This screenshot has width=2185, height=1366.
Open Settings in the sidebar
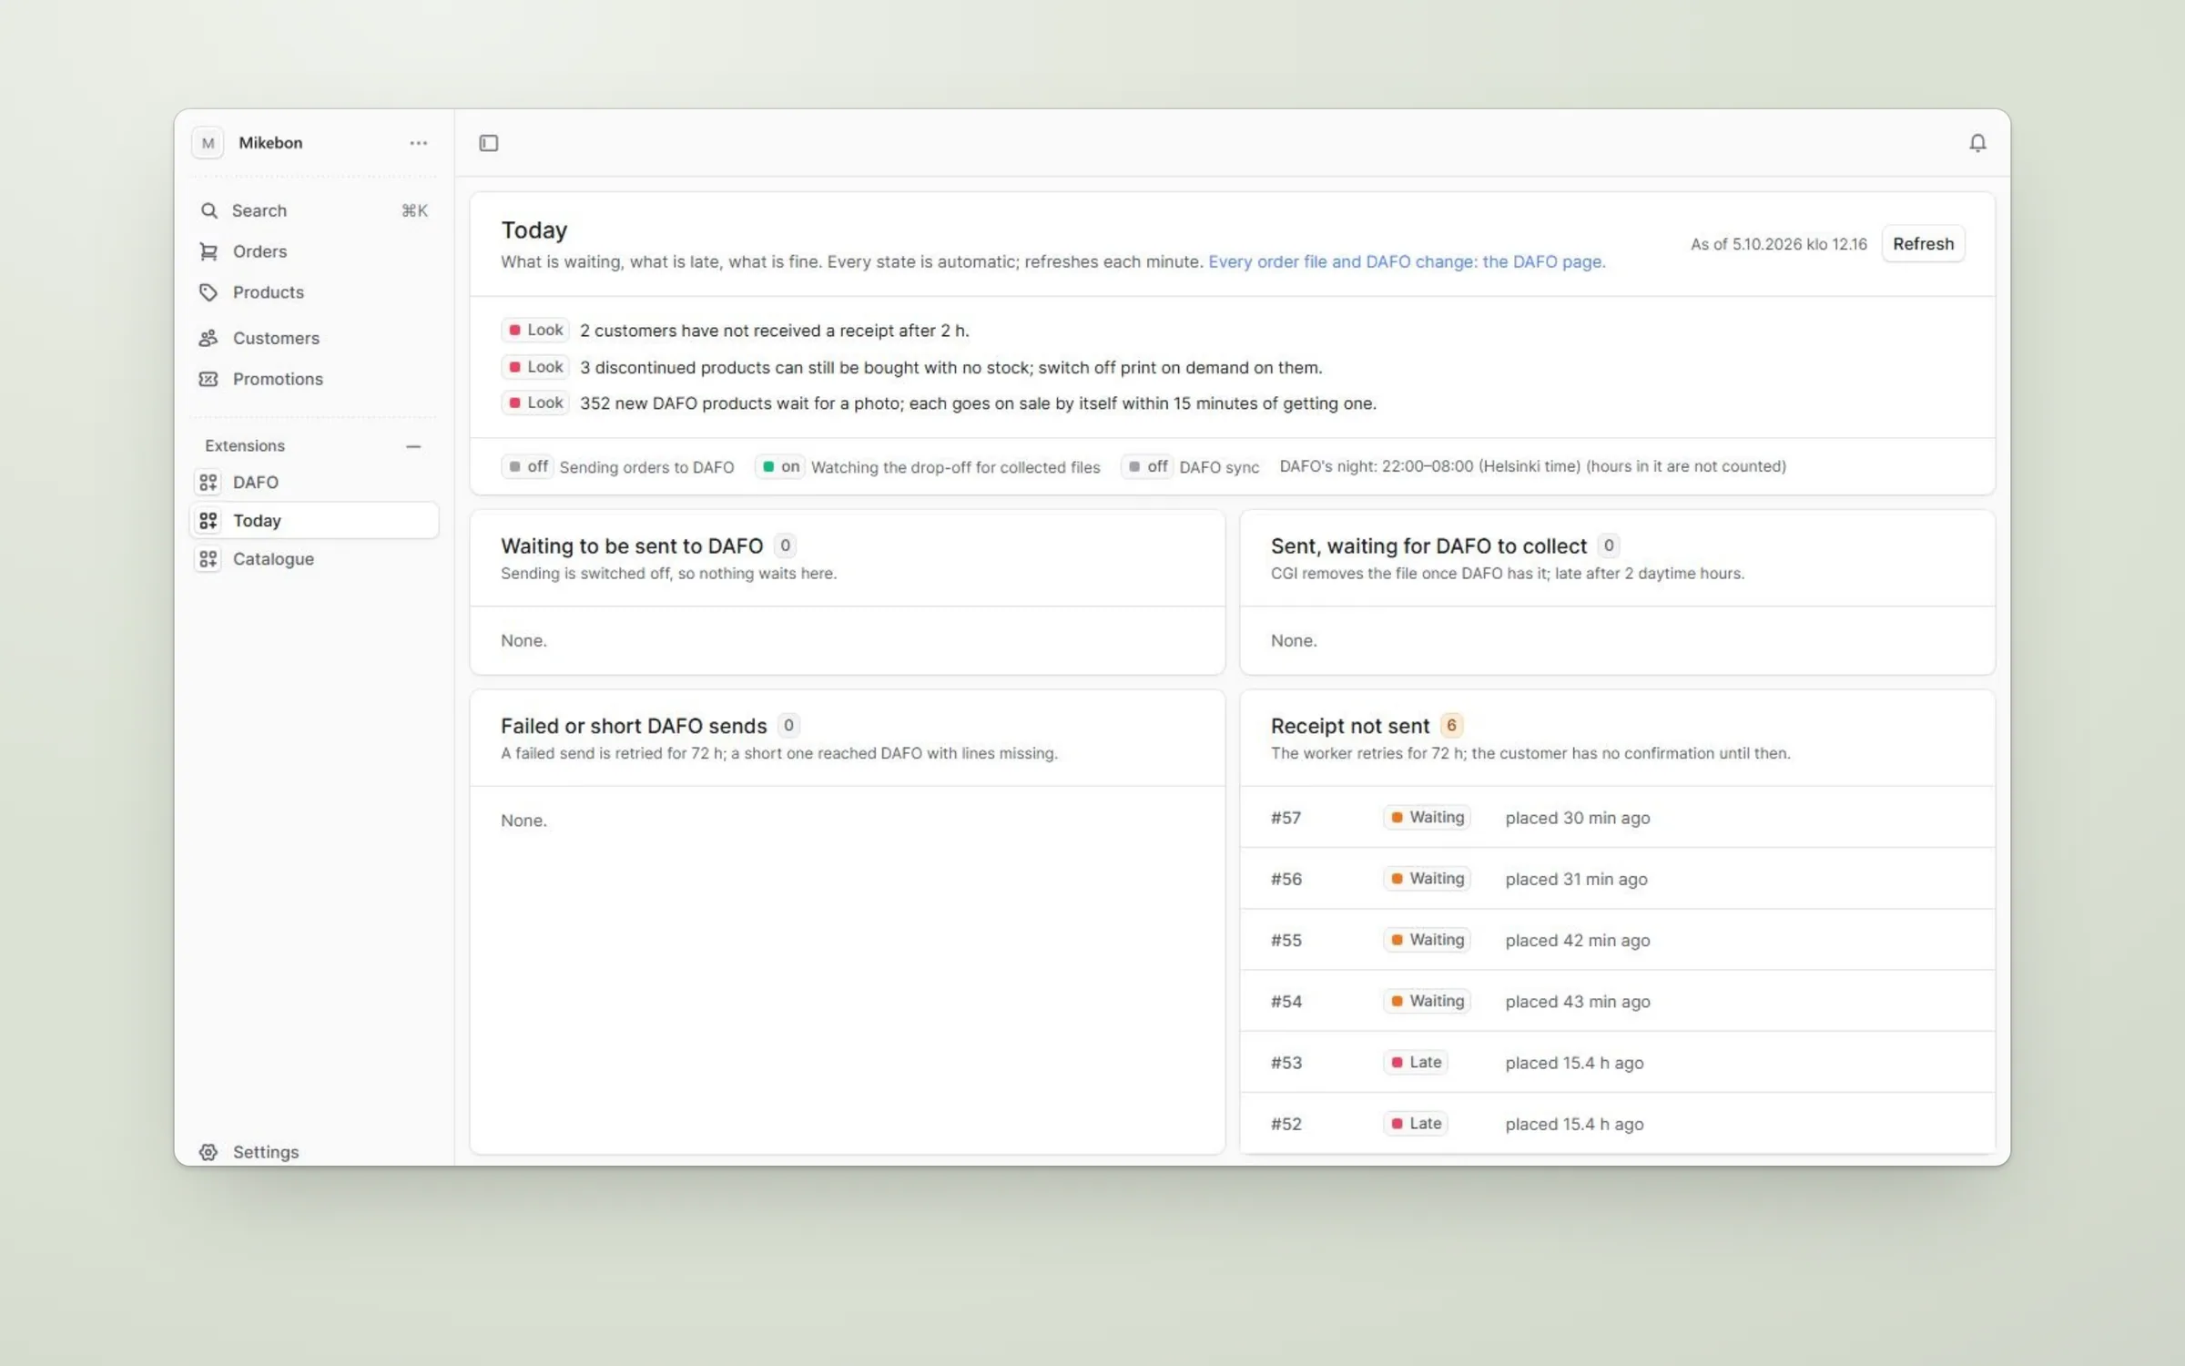[314, 1152]
